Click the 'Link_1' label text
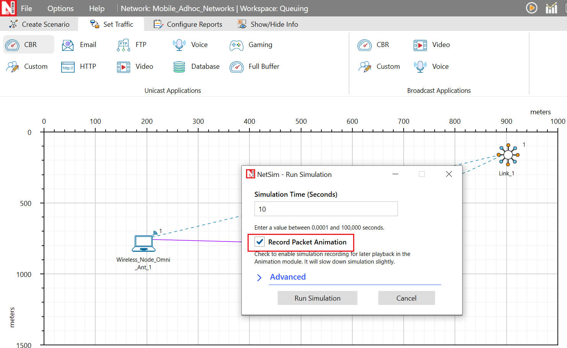This screenshot has width=567, height=348. coord(506,173)
